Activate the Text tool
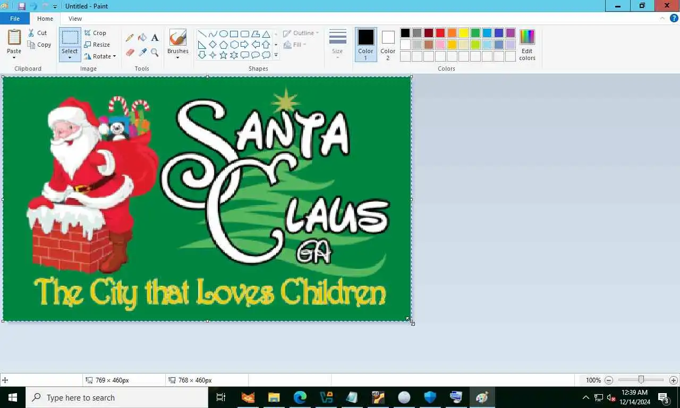 pyautogui.click(x=155, y=38)
